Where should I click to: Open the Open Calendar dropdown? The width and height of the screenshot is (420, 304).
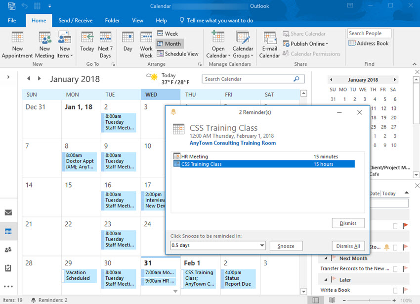pyautogui.click(x=218, y=45)
